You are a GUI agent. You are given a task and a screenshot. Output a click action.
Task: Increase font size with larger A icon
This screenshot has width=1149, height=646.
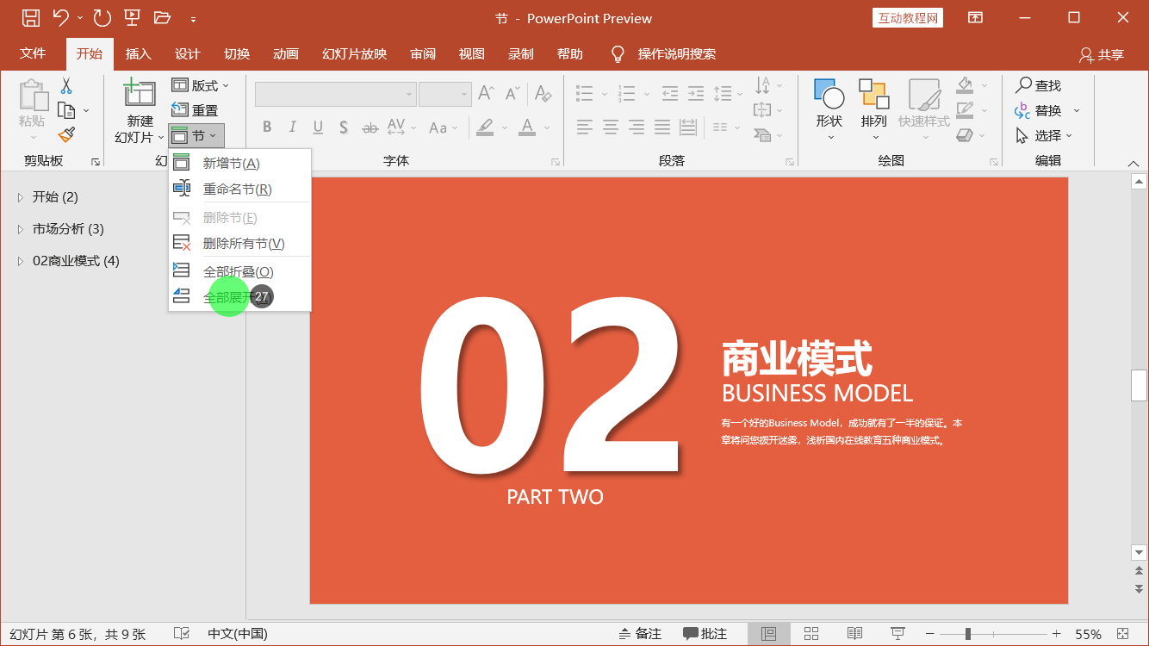pos(486,93)
